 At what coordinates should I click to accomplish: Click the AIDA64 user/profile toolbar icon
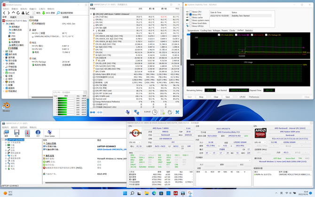pyautogui.click(x=23, y=13)
